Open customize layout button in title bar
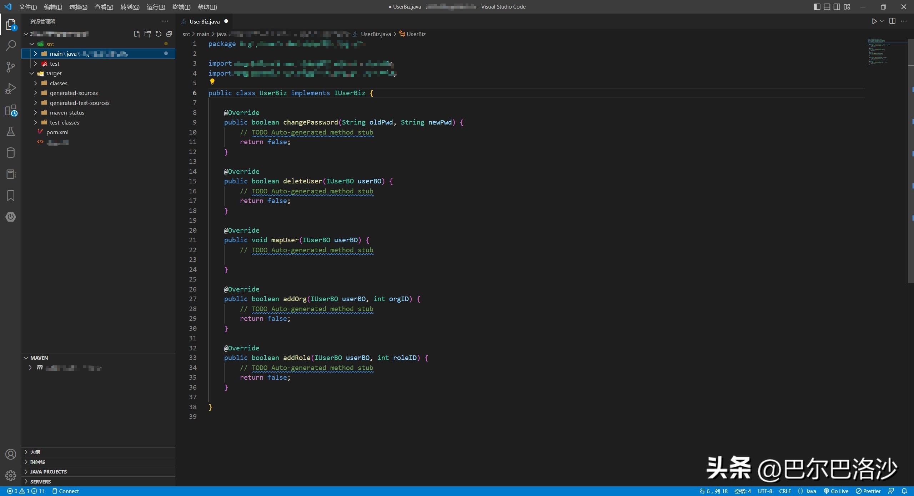 [x=847, y=7]
